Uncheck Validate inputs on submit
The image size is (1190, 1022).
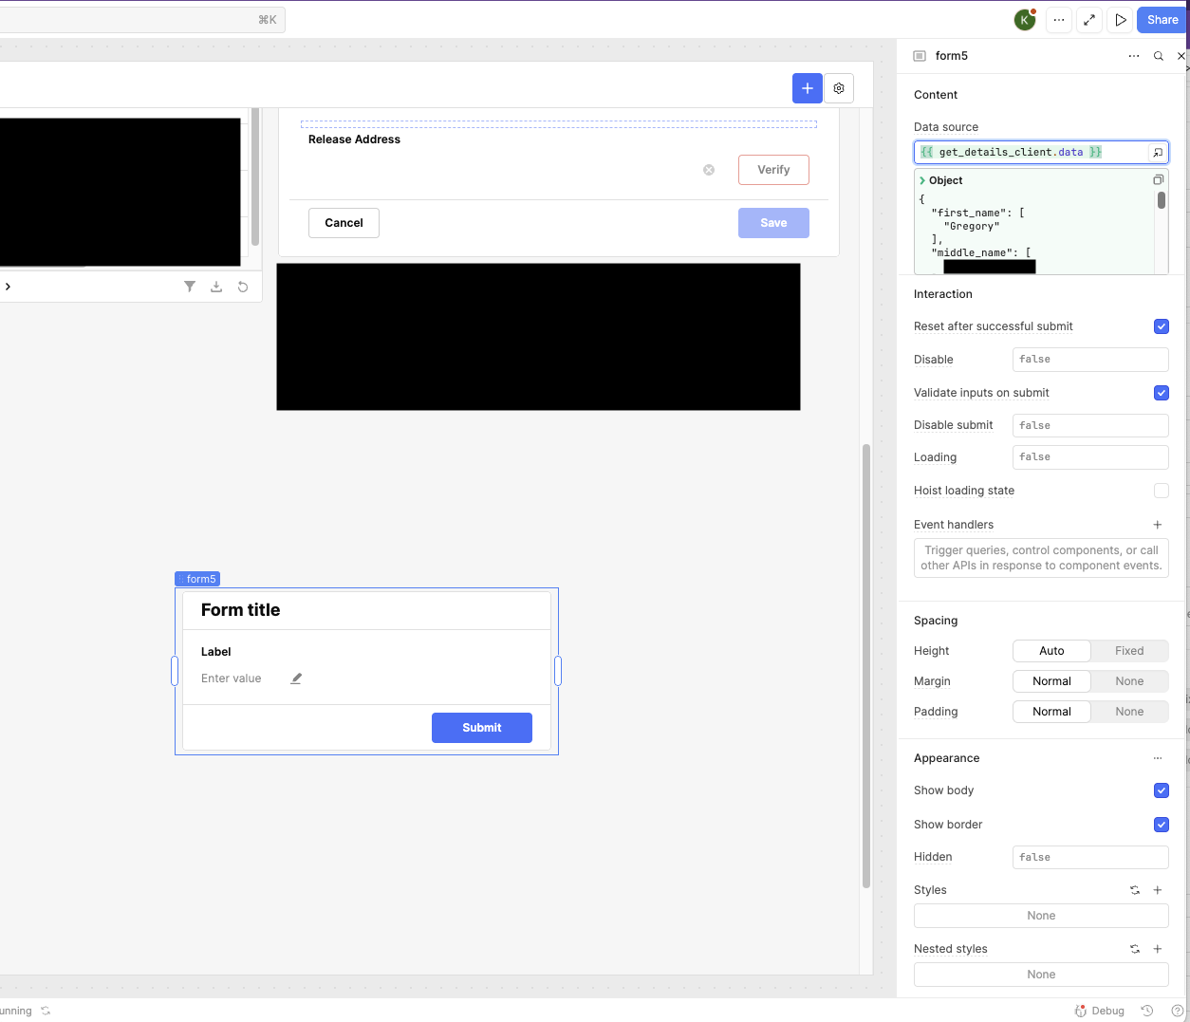point(1161,393)
